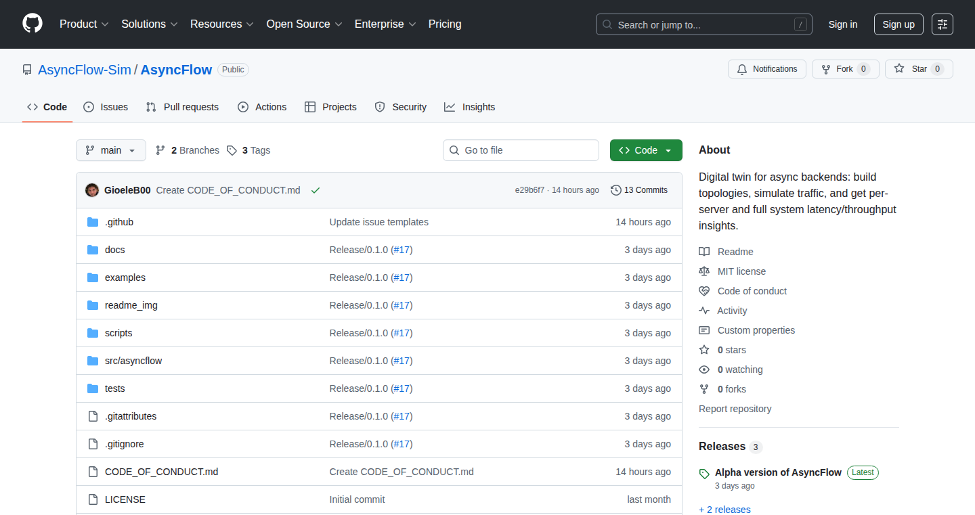Open the .gitignore file
Viewport: 975px width, 515px height.
[125, 444]
